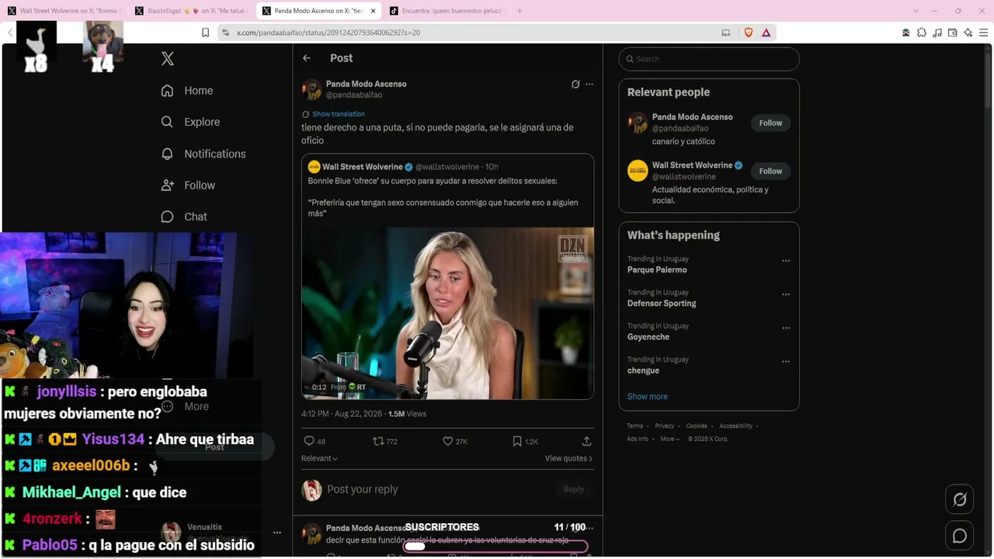Open more options for Defensor Sporting trend
Image resolution: width=994 pixels, height=559 pixels.
[x=786, y=294]
